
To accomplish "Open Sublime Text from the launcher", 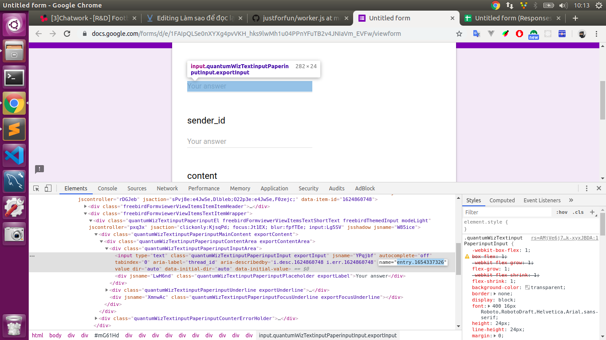I will (14, 129).
